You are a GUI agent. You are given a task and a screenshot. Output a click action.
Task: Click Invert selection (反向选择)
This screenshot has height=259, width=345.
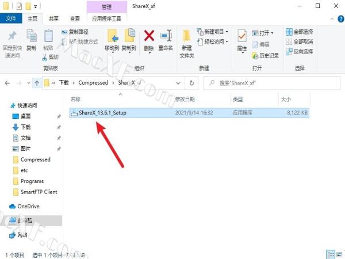[x=300, y=52]
